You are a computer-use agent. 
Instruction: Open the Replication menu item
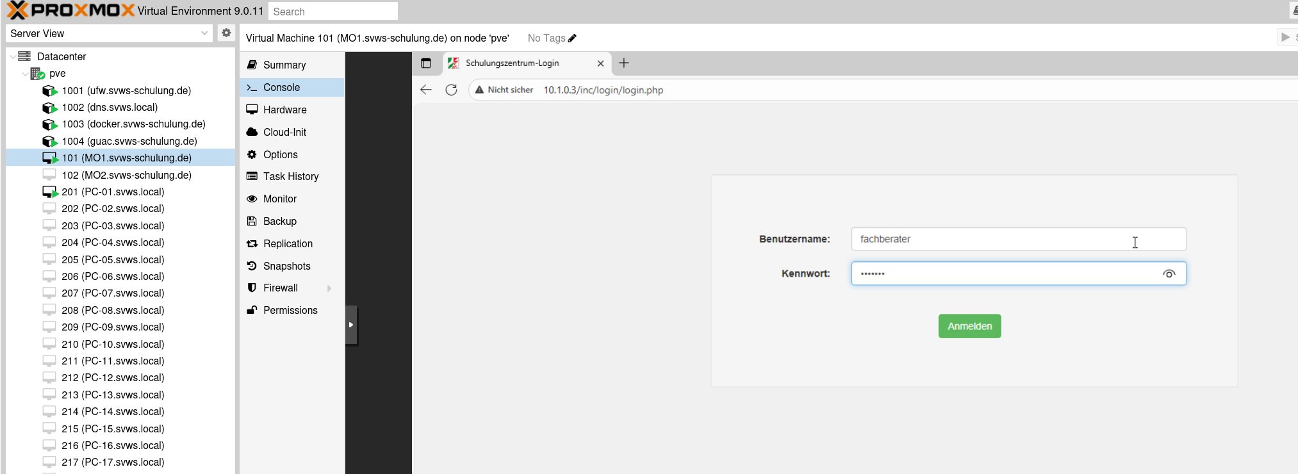point(292,243)
